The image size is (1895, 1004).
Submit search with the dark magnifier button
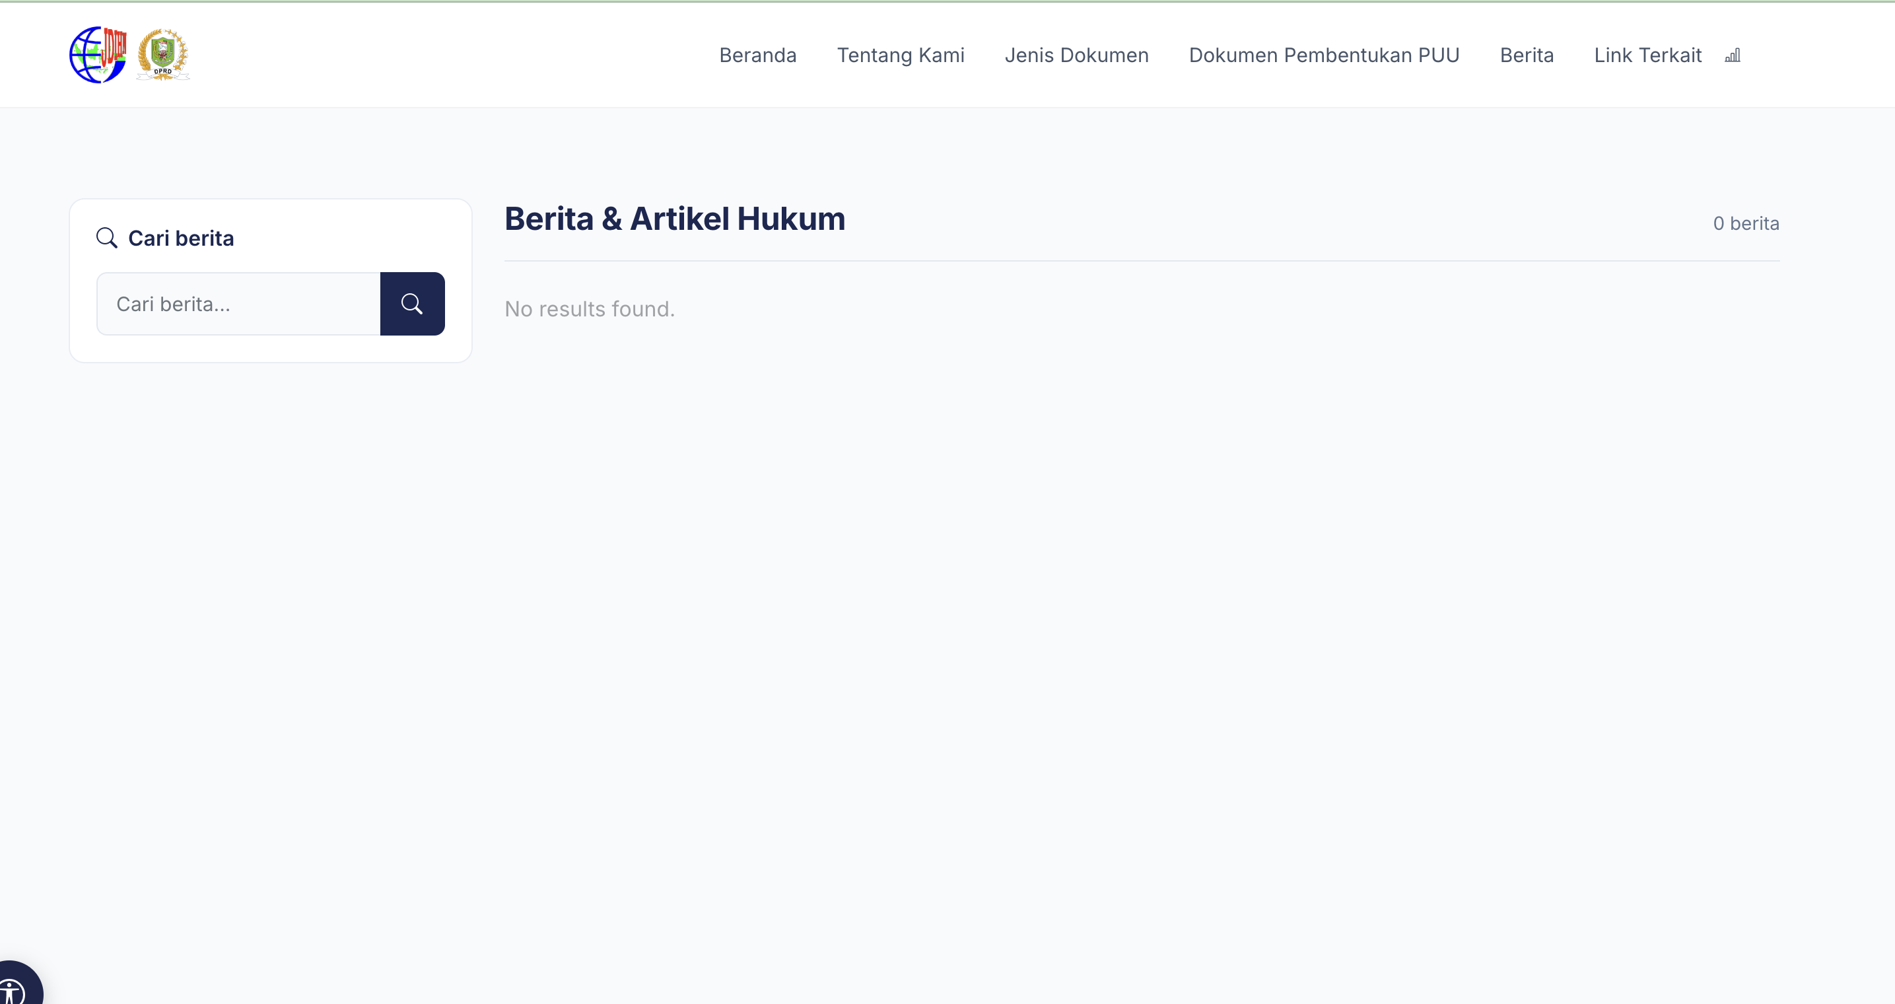(412, 304)
